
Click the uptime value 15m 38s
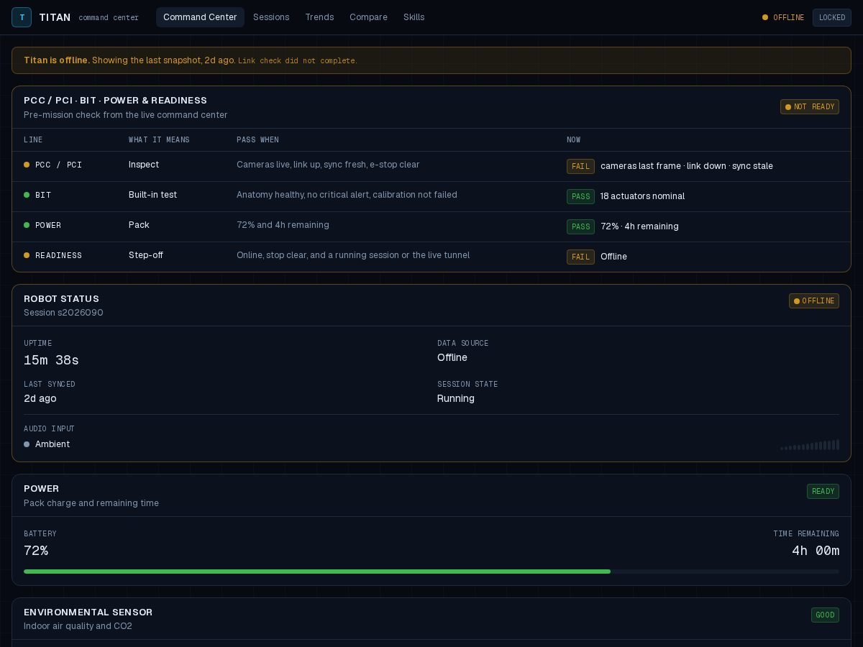pyautogui.click(x=51, y=360)
